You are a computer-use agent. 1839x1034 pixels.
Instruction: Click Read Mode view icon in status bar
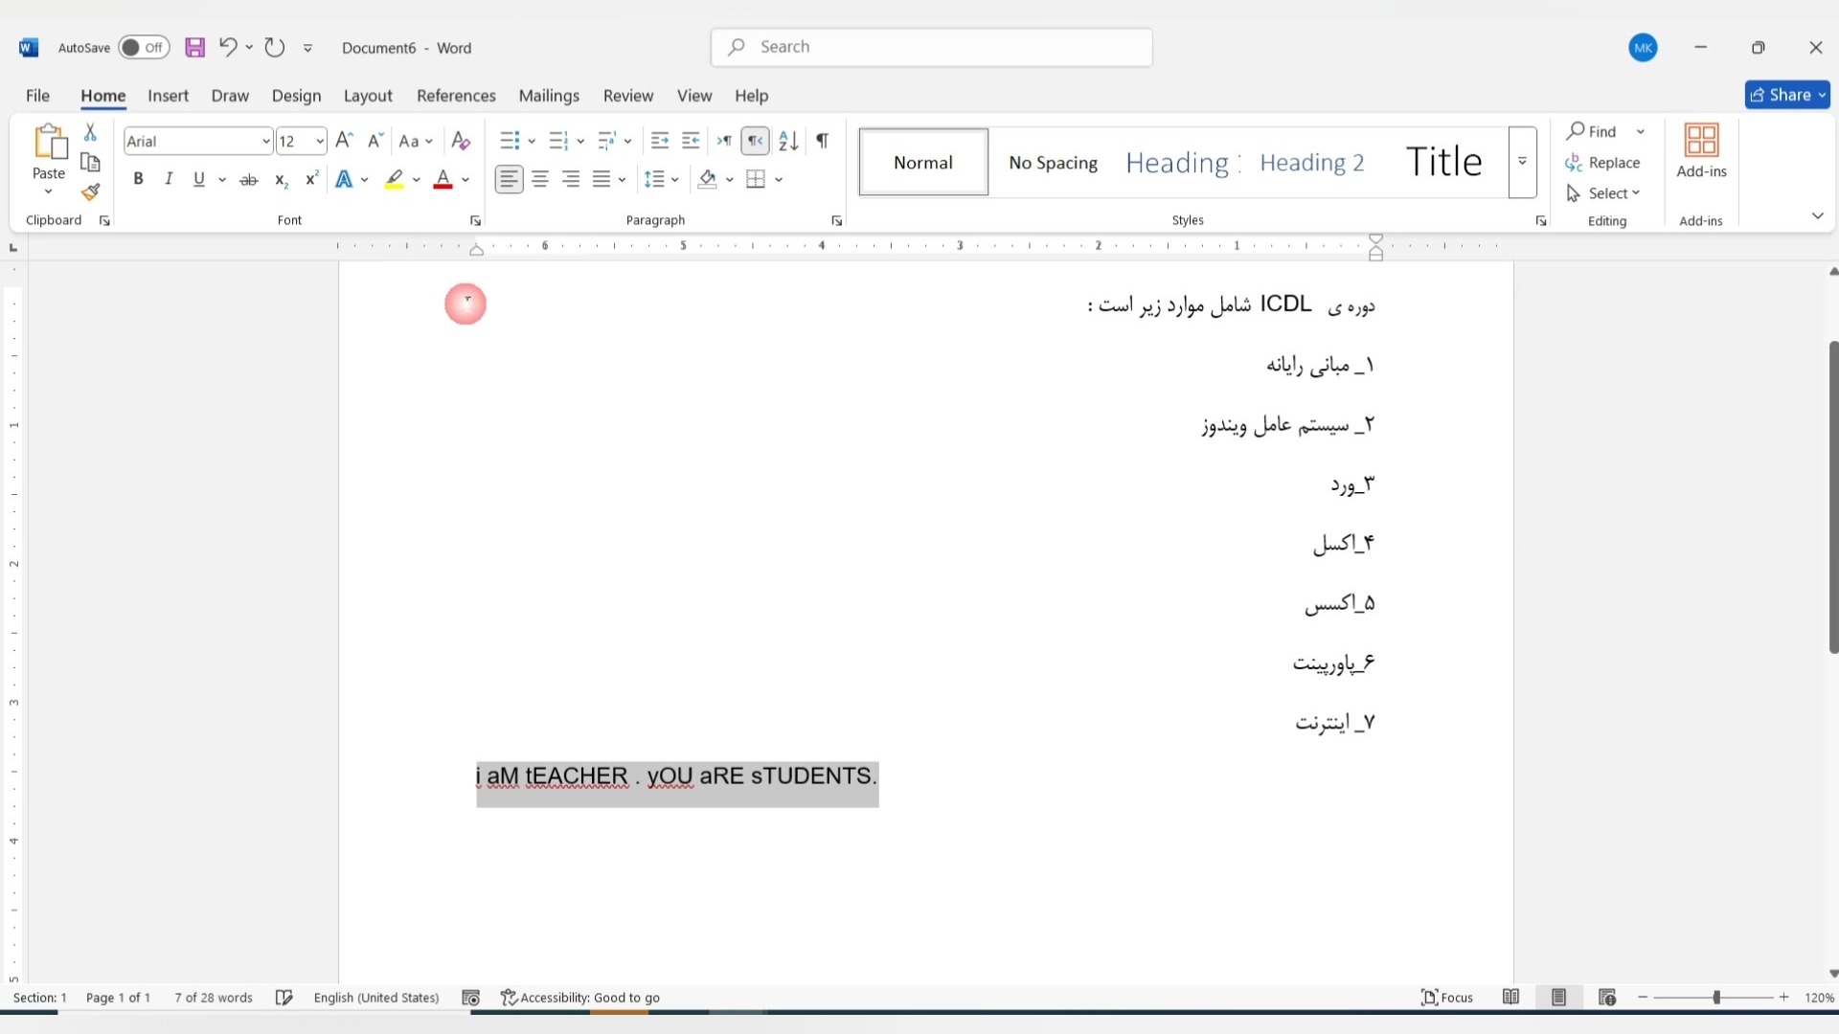(x=1511, y=998)
